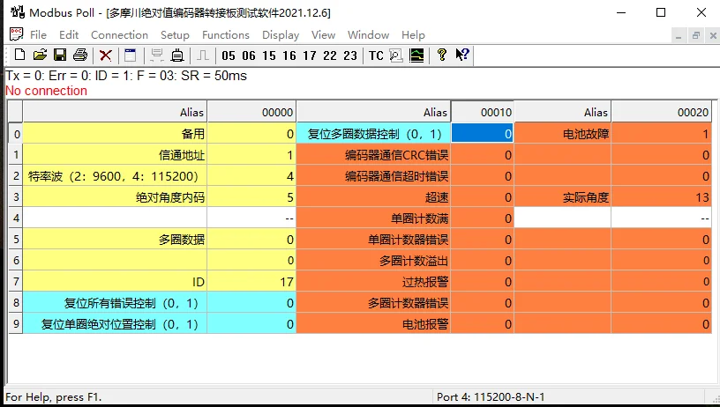Minimize the inner document window

point(679,35)
